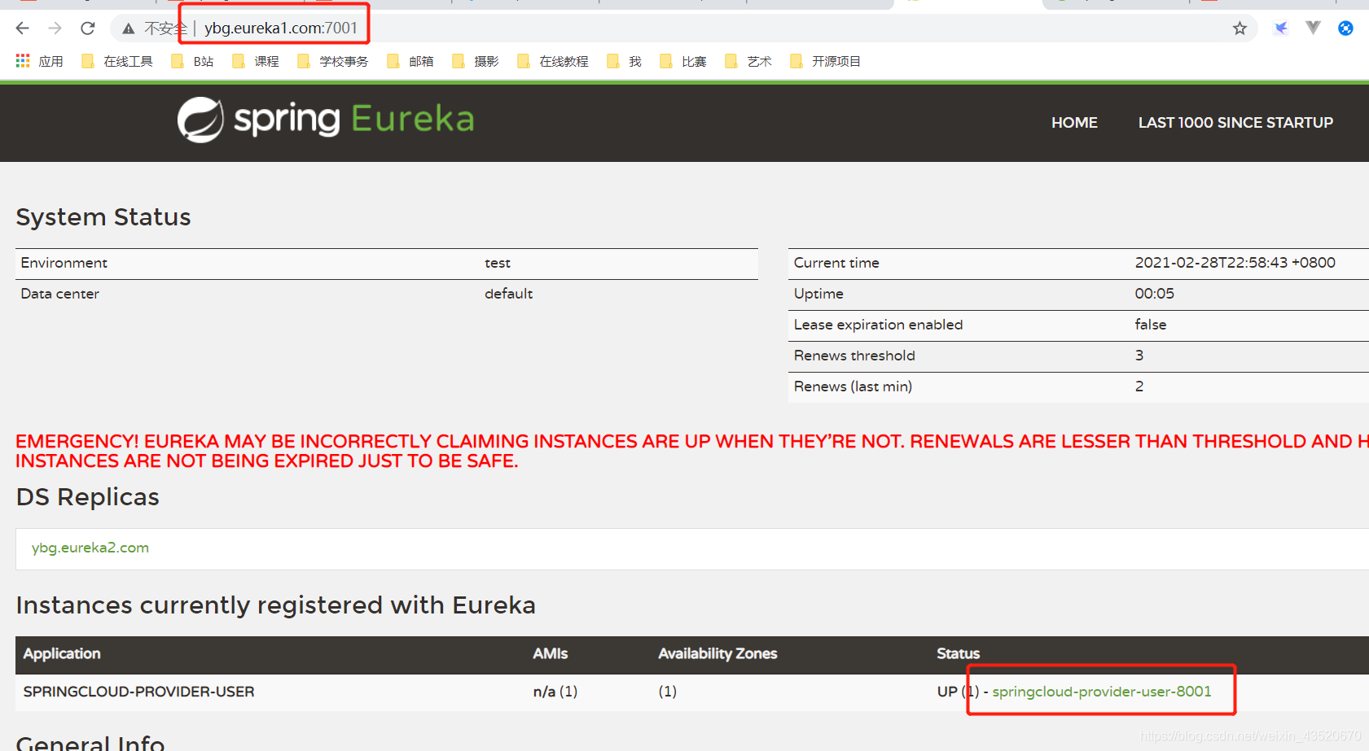The width and height of the screenshot is (1369, 751).
Task: Open the 我 bookmark folder
Action: [625, 61]
